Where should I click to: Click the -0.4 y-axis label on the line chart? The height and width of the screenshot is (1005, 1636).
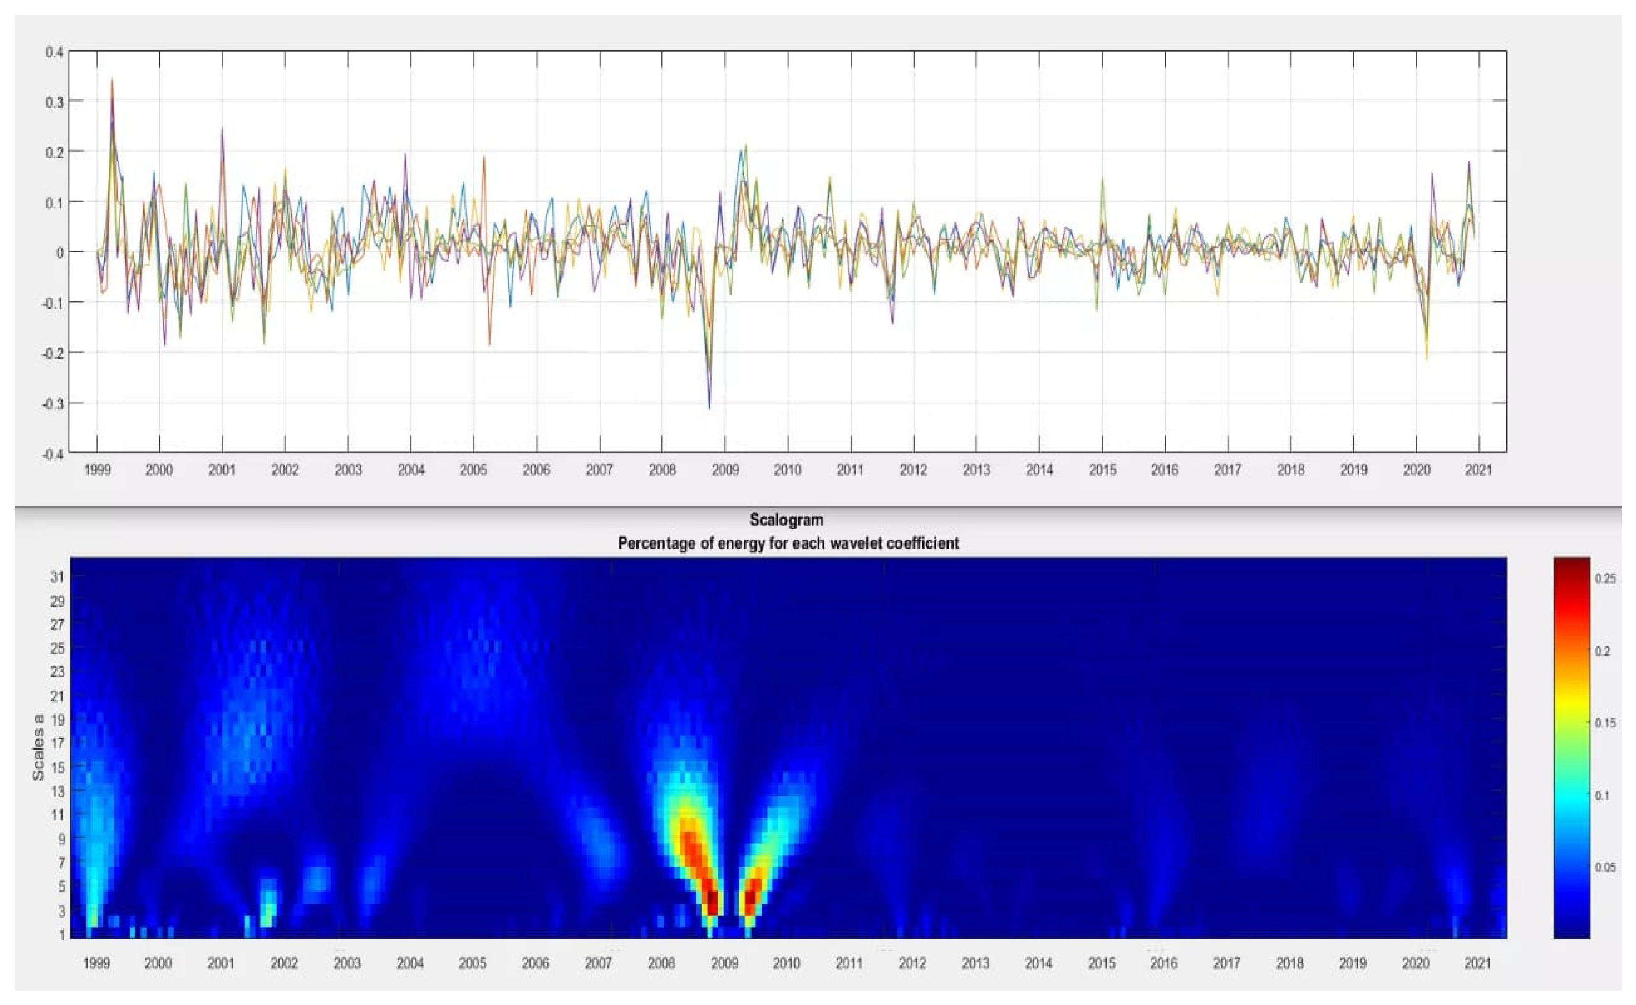tap(53, 455)
